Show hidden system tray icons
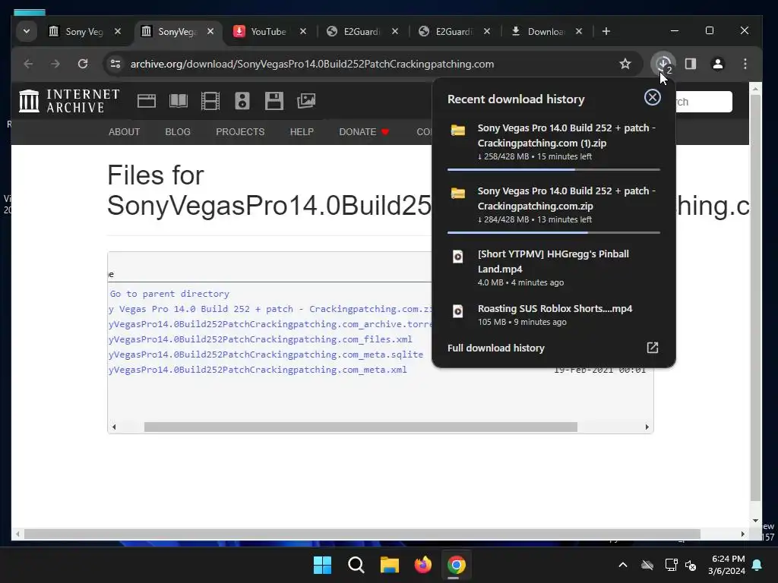Image resolution: width=778 pixels, height=583 pixels. tap(623, 565)
